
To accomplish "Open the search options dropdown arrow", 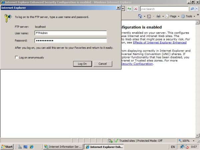I will tap(197, 9).
